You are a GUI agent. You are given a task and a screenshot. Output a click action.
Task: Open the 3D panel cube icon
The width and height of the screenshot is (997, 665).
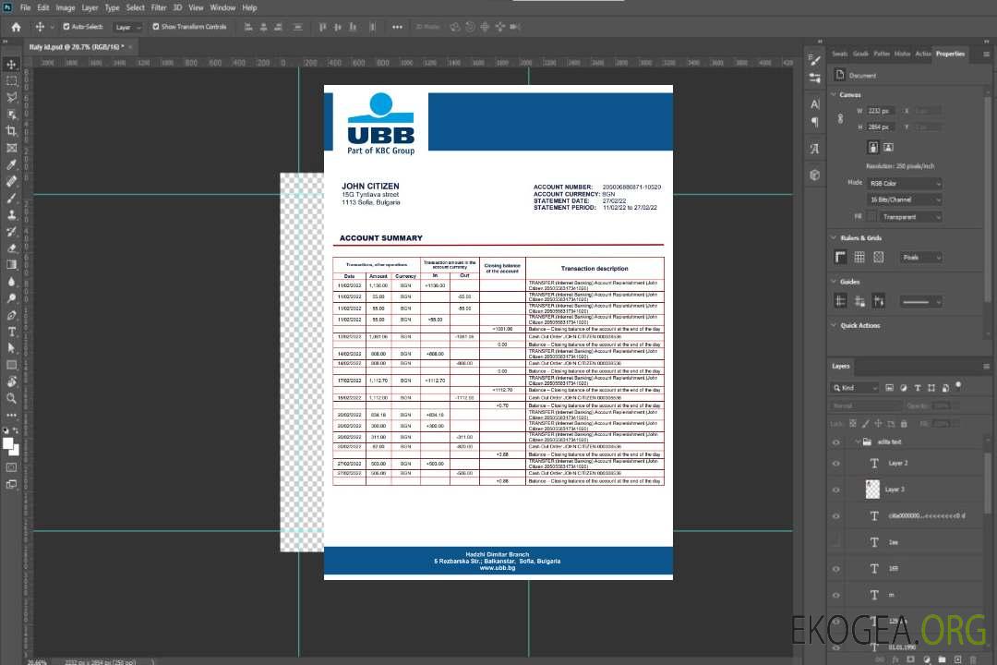[814, 175]
